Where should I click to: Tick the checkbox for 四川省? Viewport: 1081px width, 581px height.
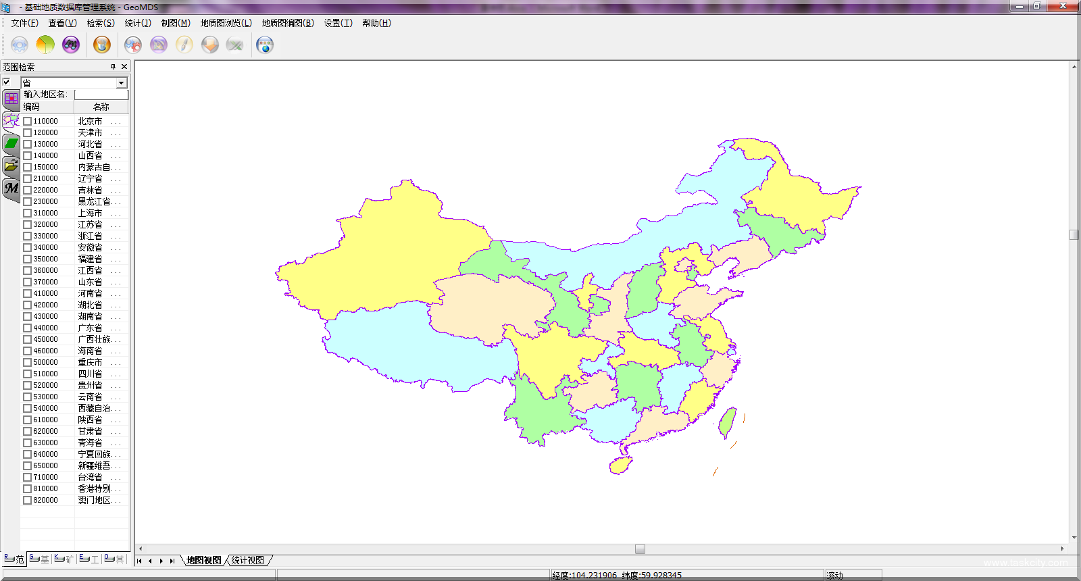pyautogui.click(x=28, y=374)
